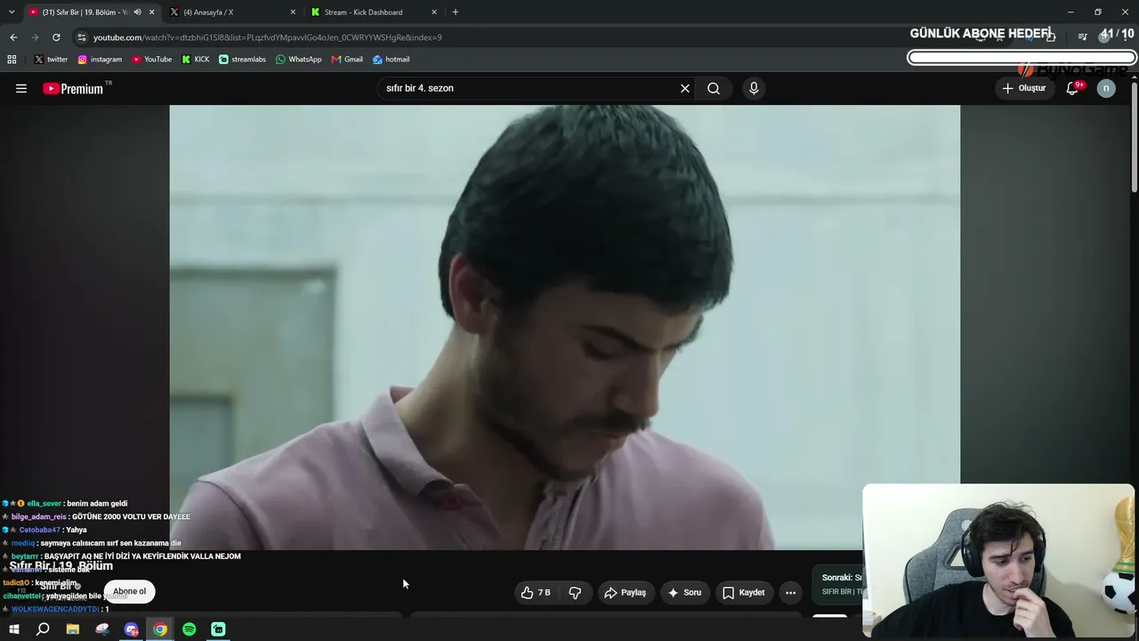
Task: View site information icon in address bar
Action: point(82,37)
